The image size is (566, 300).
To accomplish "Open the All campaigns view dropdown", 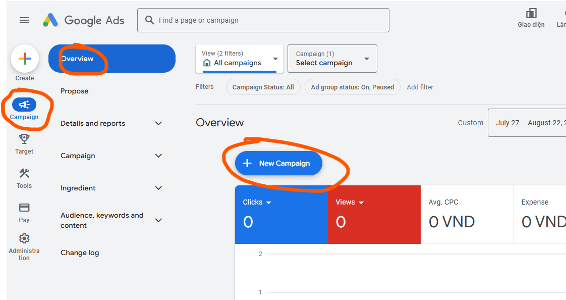I will [x=239, y=58].
